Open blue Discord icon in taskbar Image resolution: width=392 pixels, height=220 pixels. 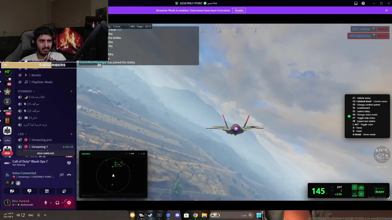pyautogui.click(x=177, y=215)
